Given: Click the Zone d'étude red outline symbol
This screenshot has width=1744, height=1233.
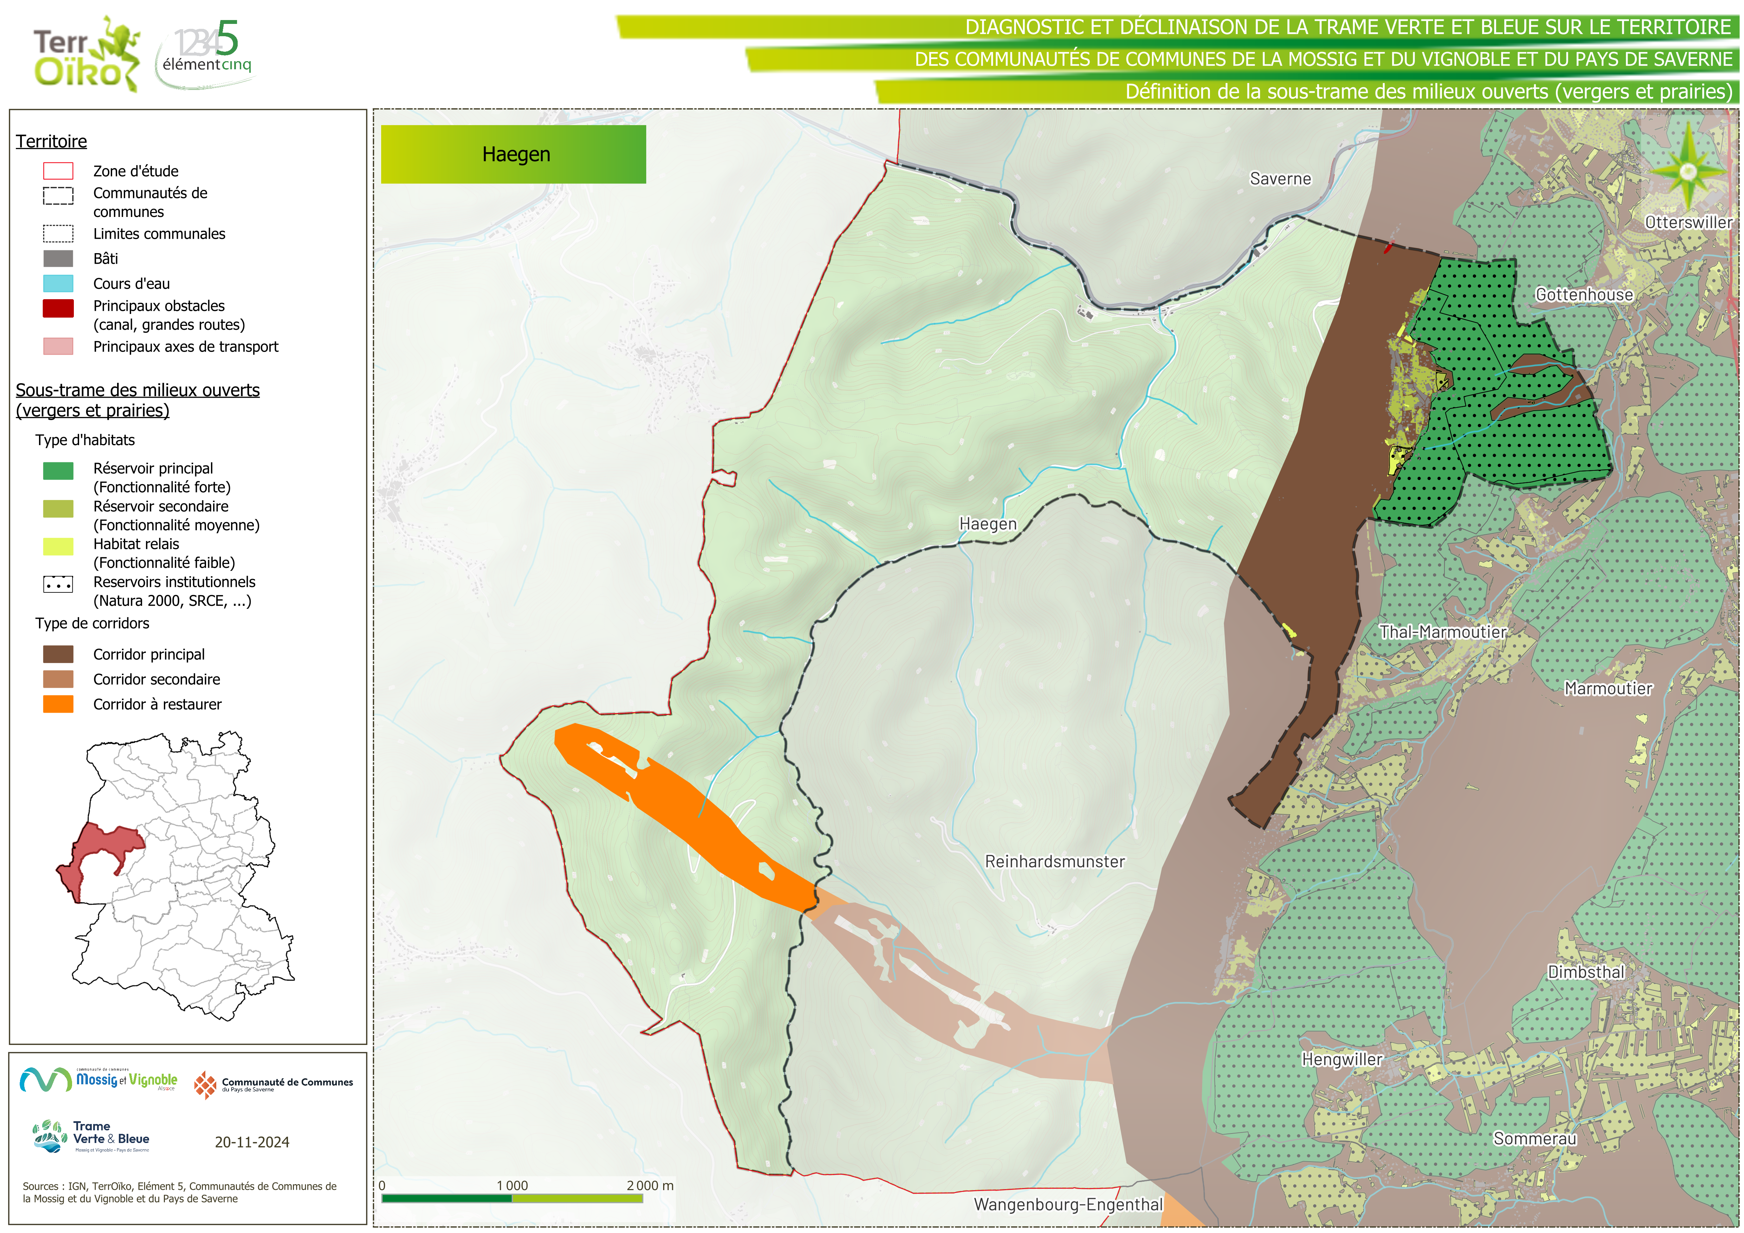Looking at the screenshot, I should click(58, 171).
